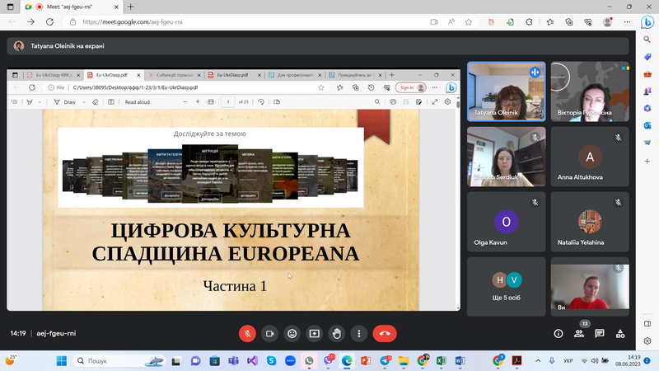Select Вікторія Гуровкіна video tile
This screenshot has width=659, height=371.
(x=590, y=92)
